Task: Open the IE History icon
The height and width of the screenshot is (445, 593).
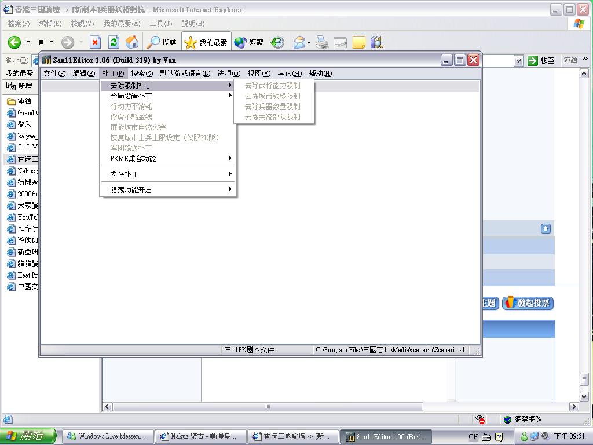Action: coord(277,42)
